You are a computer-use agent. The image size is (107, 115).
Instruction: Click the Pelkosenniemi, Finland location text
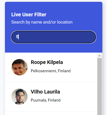coord(51,71)
